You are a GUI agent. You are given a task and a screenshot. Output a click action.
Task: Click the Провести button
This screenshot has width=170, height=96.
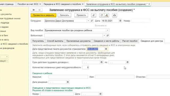click(x=81, y=15)
